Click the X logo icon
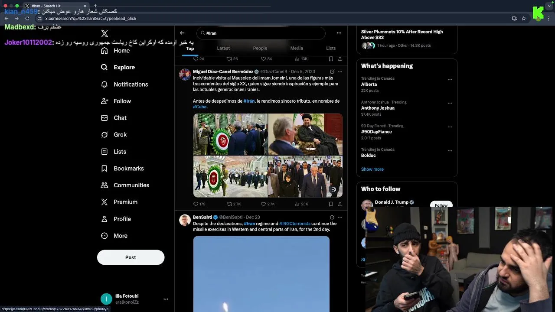The height and width of the screenshot is (312, 555). pyautogui.click(x=104, y=33)
